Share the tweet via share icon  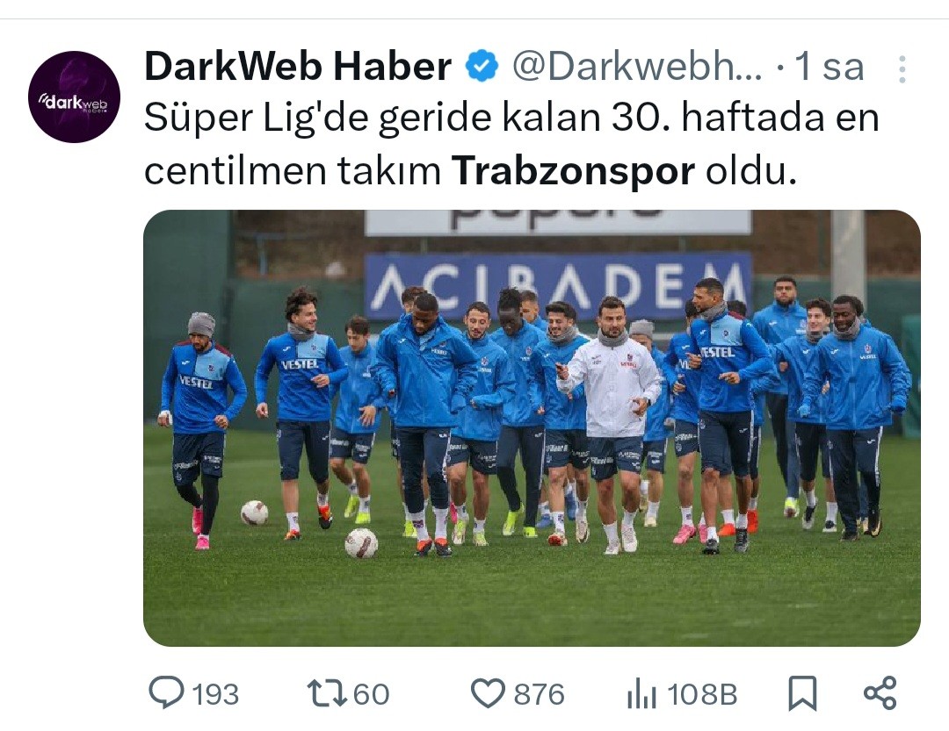pyautogui.click(x=880, y=693)
